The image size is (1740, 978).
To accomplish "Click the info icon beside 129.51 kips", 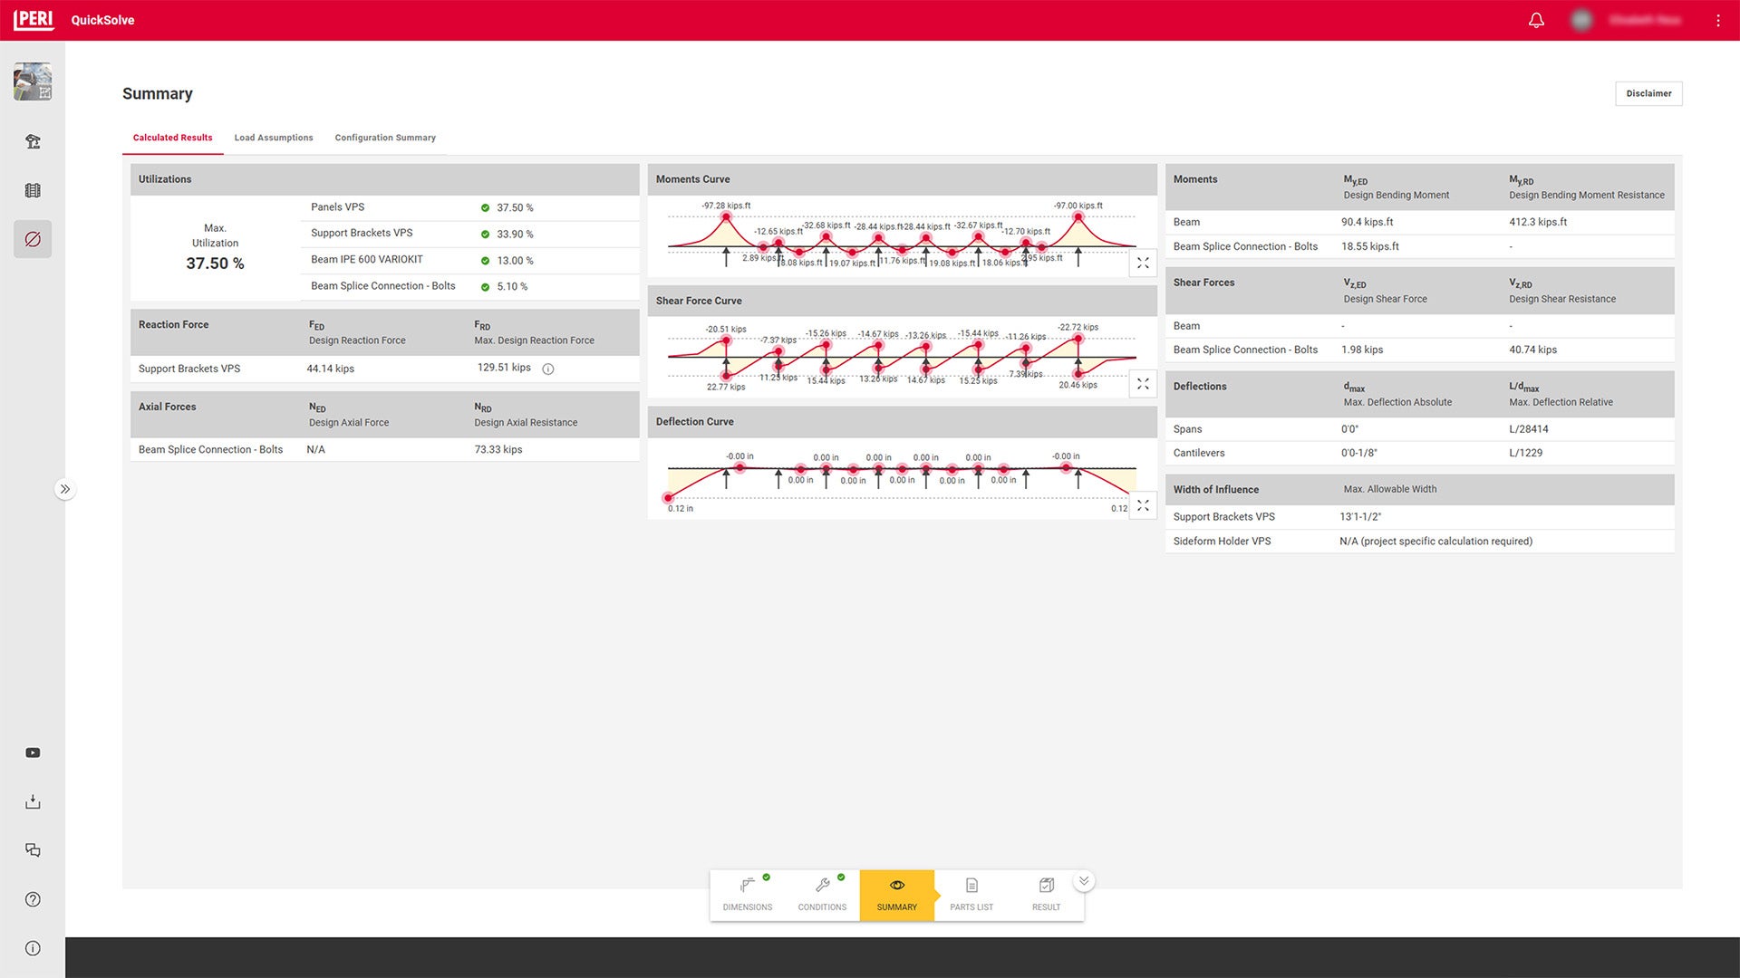I will [x=547, y=369].
